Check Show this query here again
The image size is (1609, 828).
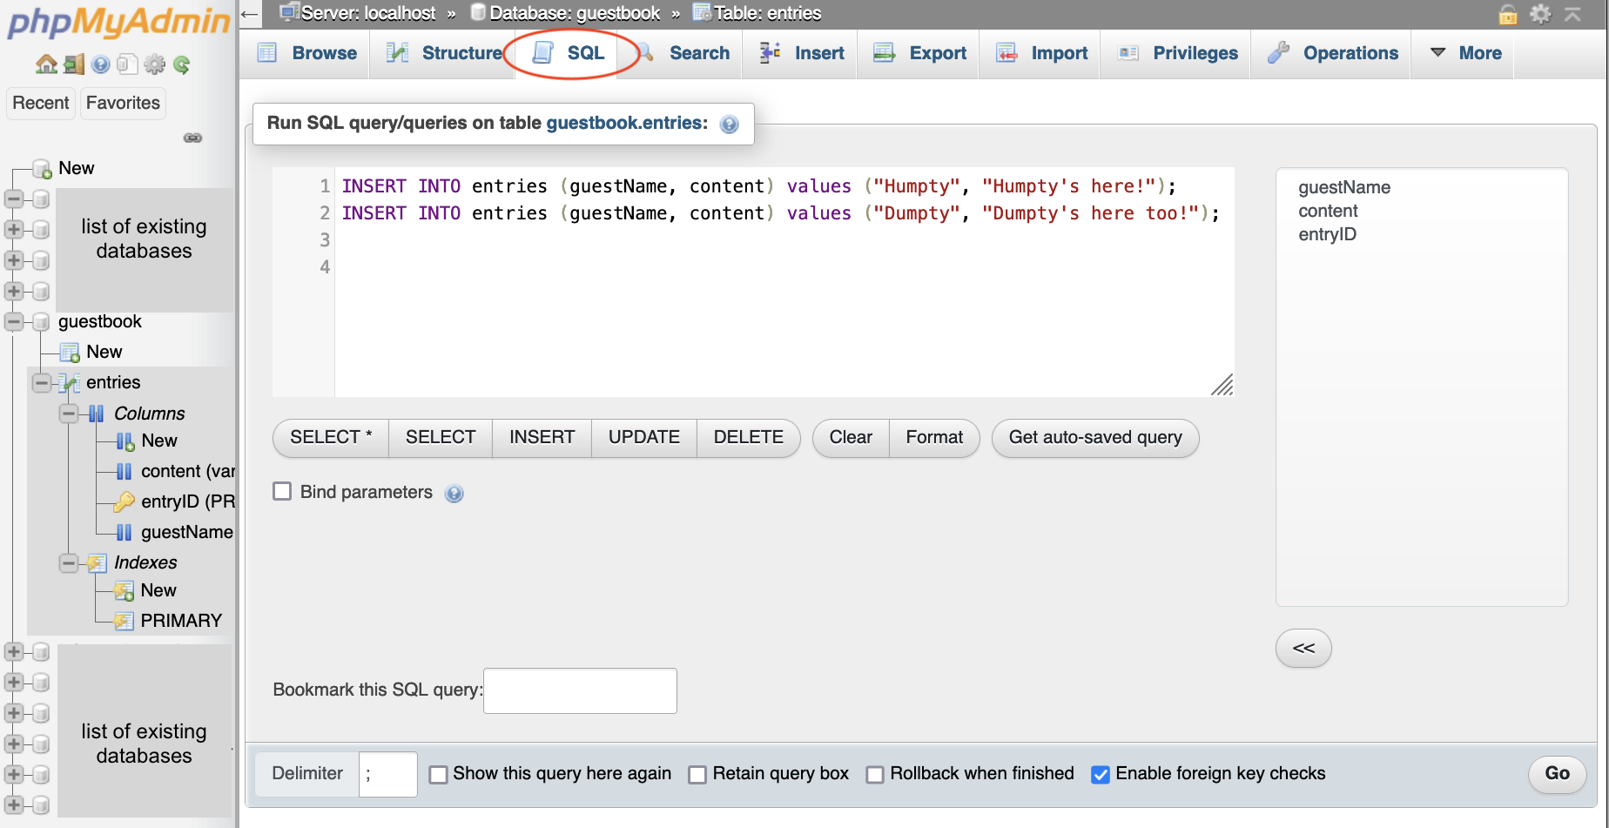click(x=439, y=774)
